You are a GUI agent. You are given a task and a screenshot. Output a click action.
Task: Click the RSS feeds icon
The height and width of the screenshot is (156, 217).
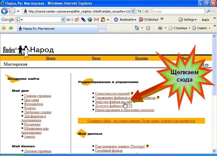148,28
